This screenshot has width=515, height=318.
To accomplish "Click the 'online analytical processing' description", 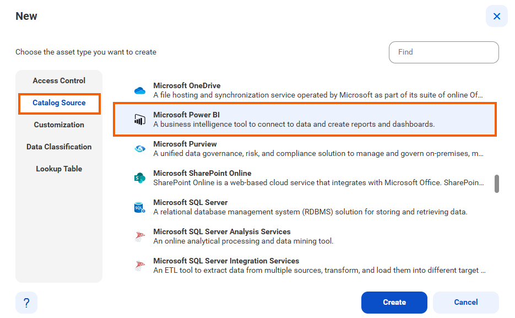I will (x=243, y=241).
